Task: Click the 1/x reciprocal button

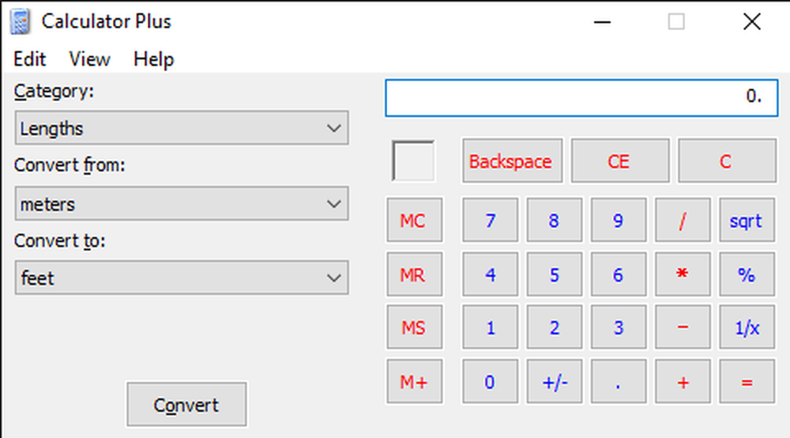Action: click(747, 327)
